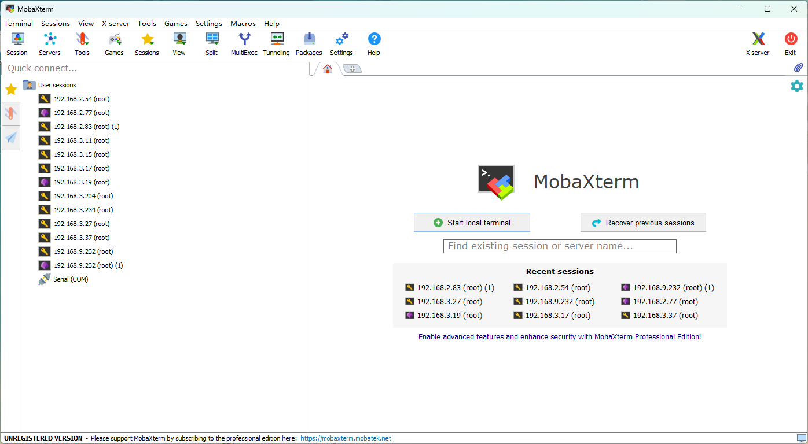This screenshot has height=444, width=808.
Task: Click the User sessions folder icon
Action: 30,85
